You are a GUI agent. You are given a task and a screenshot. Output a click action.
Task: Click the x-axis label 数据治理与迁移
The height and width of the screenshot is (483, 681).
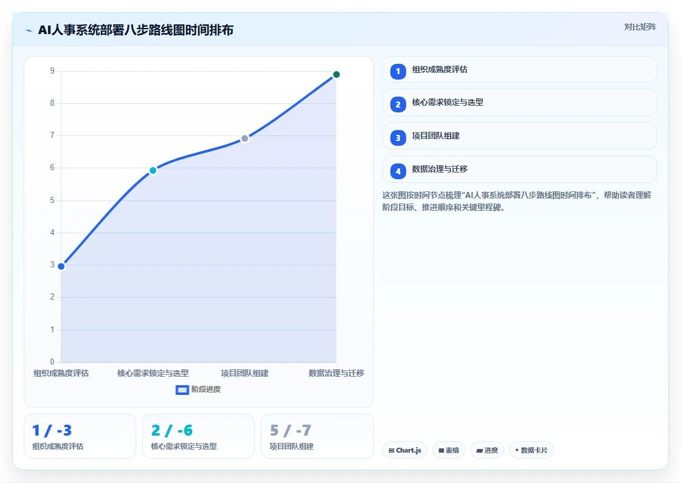click(336, 373)
